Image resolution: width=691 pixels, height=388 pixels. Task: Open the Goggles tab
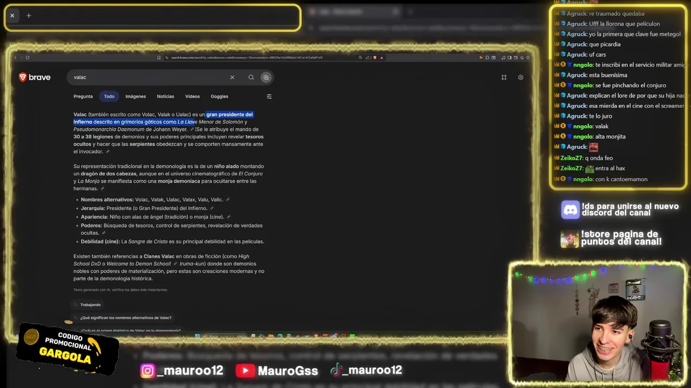click(219, 96)
